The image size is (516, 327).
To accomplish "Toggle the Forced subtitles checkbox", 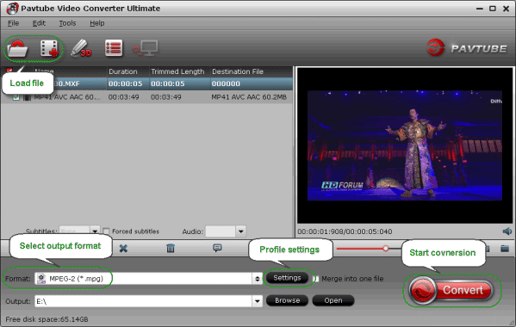I will pos(106,231).
